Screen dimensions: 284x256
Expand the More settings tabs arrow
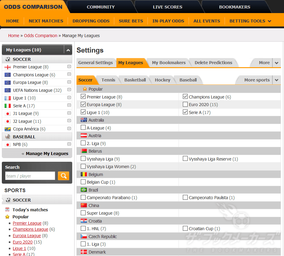277,63
